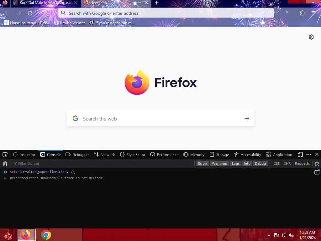Click the muted volume tray icon
Image resolution: width=321 pixels, height=241 pixels.
(x=292, y=235)
